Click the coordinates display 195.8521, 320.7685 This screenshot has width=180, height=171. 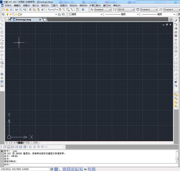(x=25, y=169)
